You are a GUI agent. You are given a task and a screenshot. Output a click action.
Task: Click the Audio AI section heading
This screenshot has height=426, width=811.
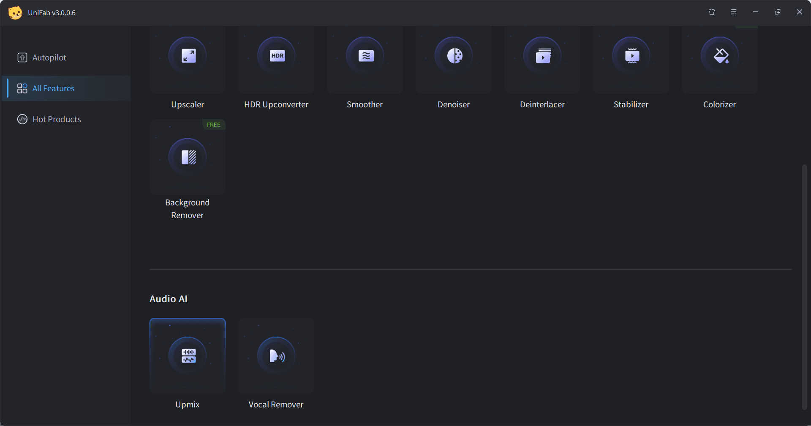[x=169, y=299]
